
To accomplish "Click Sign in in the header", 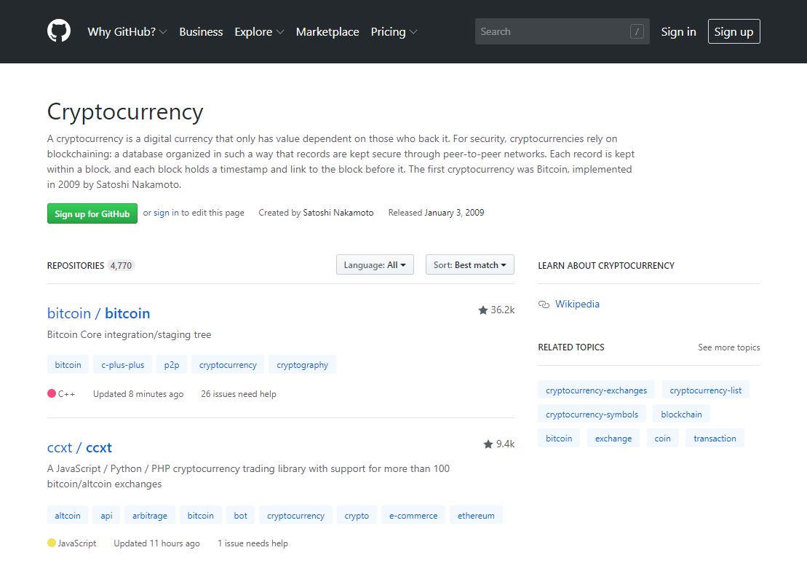I will [678, 32].
